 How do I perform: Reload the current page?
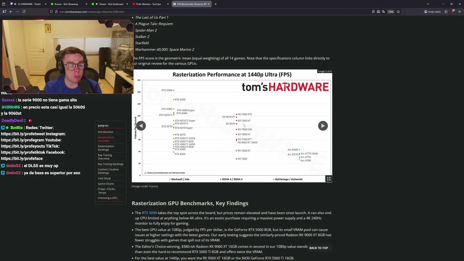pos(24,12)
